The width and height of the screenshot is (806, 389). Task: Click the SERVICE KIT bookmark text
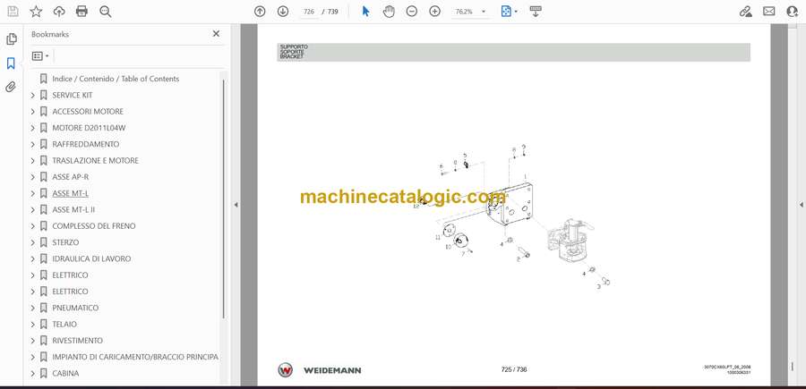[x=73, y=95]
